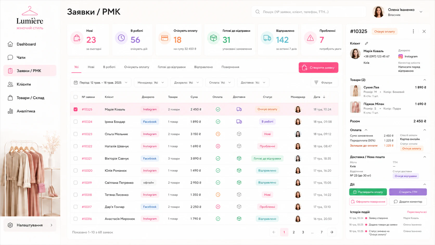Screen dimensions: 435x245
Task: Click the delivery truck icon for order #10324
Action: pyautogui.click(x=239, y=122)
